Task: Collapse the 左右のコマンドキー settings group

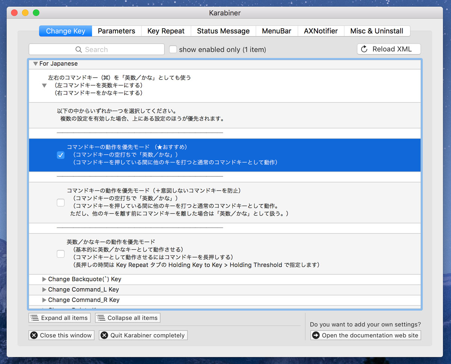Action: 44,85
